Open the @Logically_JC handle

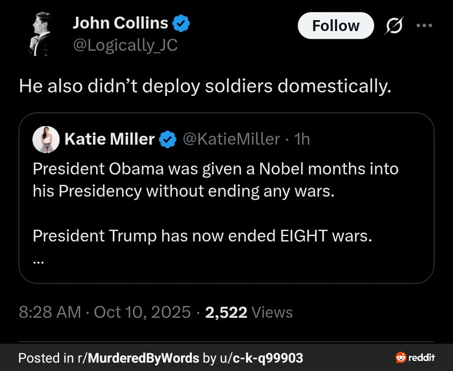point(125,46)
